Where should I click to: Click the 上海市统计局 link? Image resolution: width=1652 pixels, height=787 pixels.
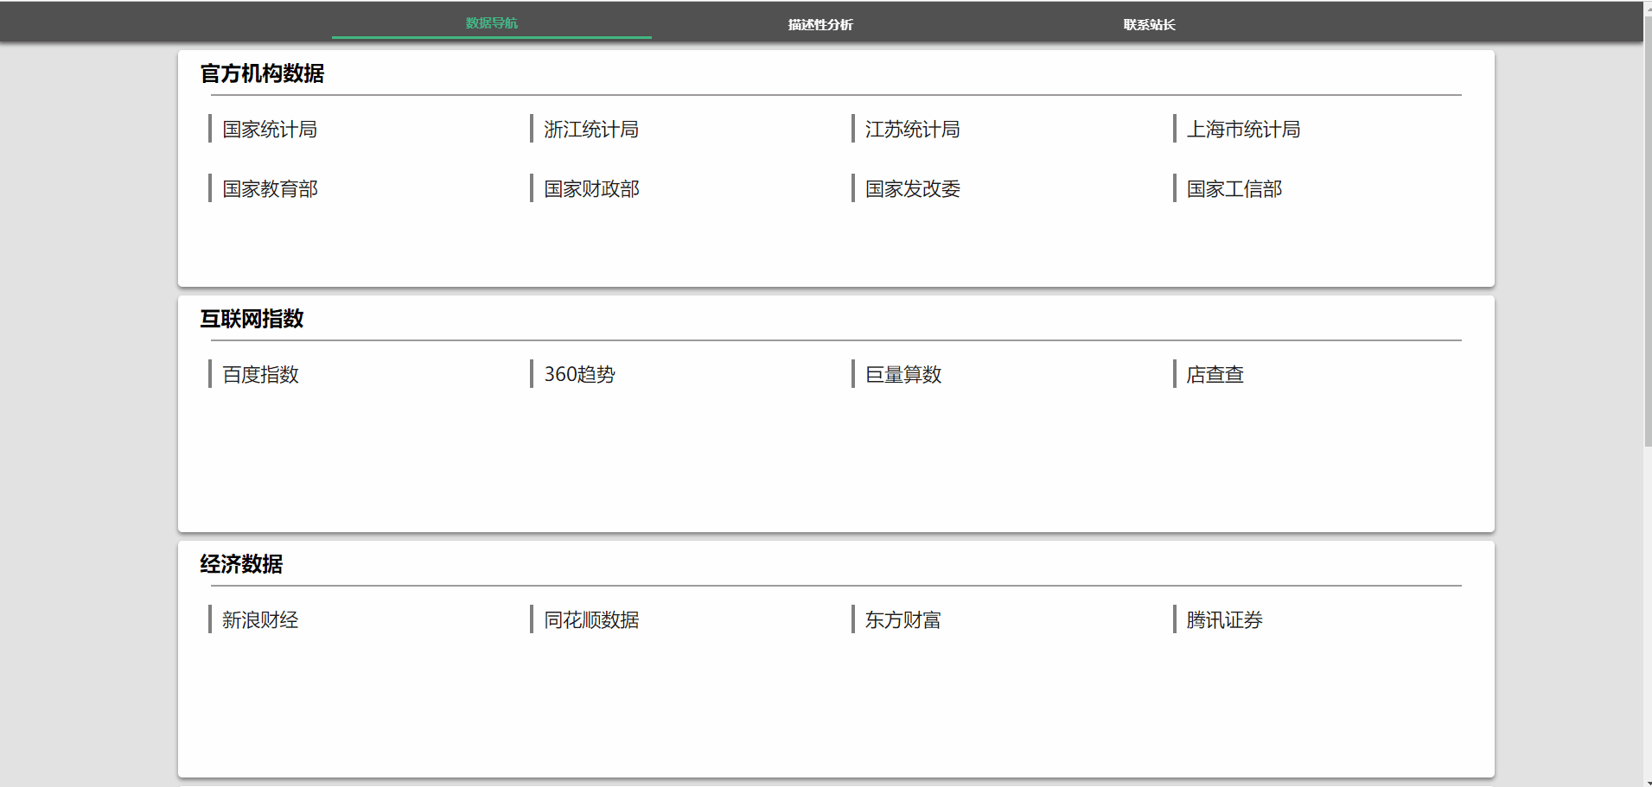click(x=1243, y=130)
